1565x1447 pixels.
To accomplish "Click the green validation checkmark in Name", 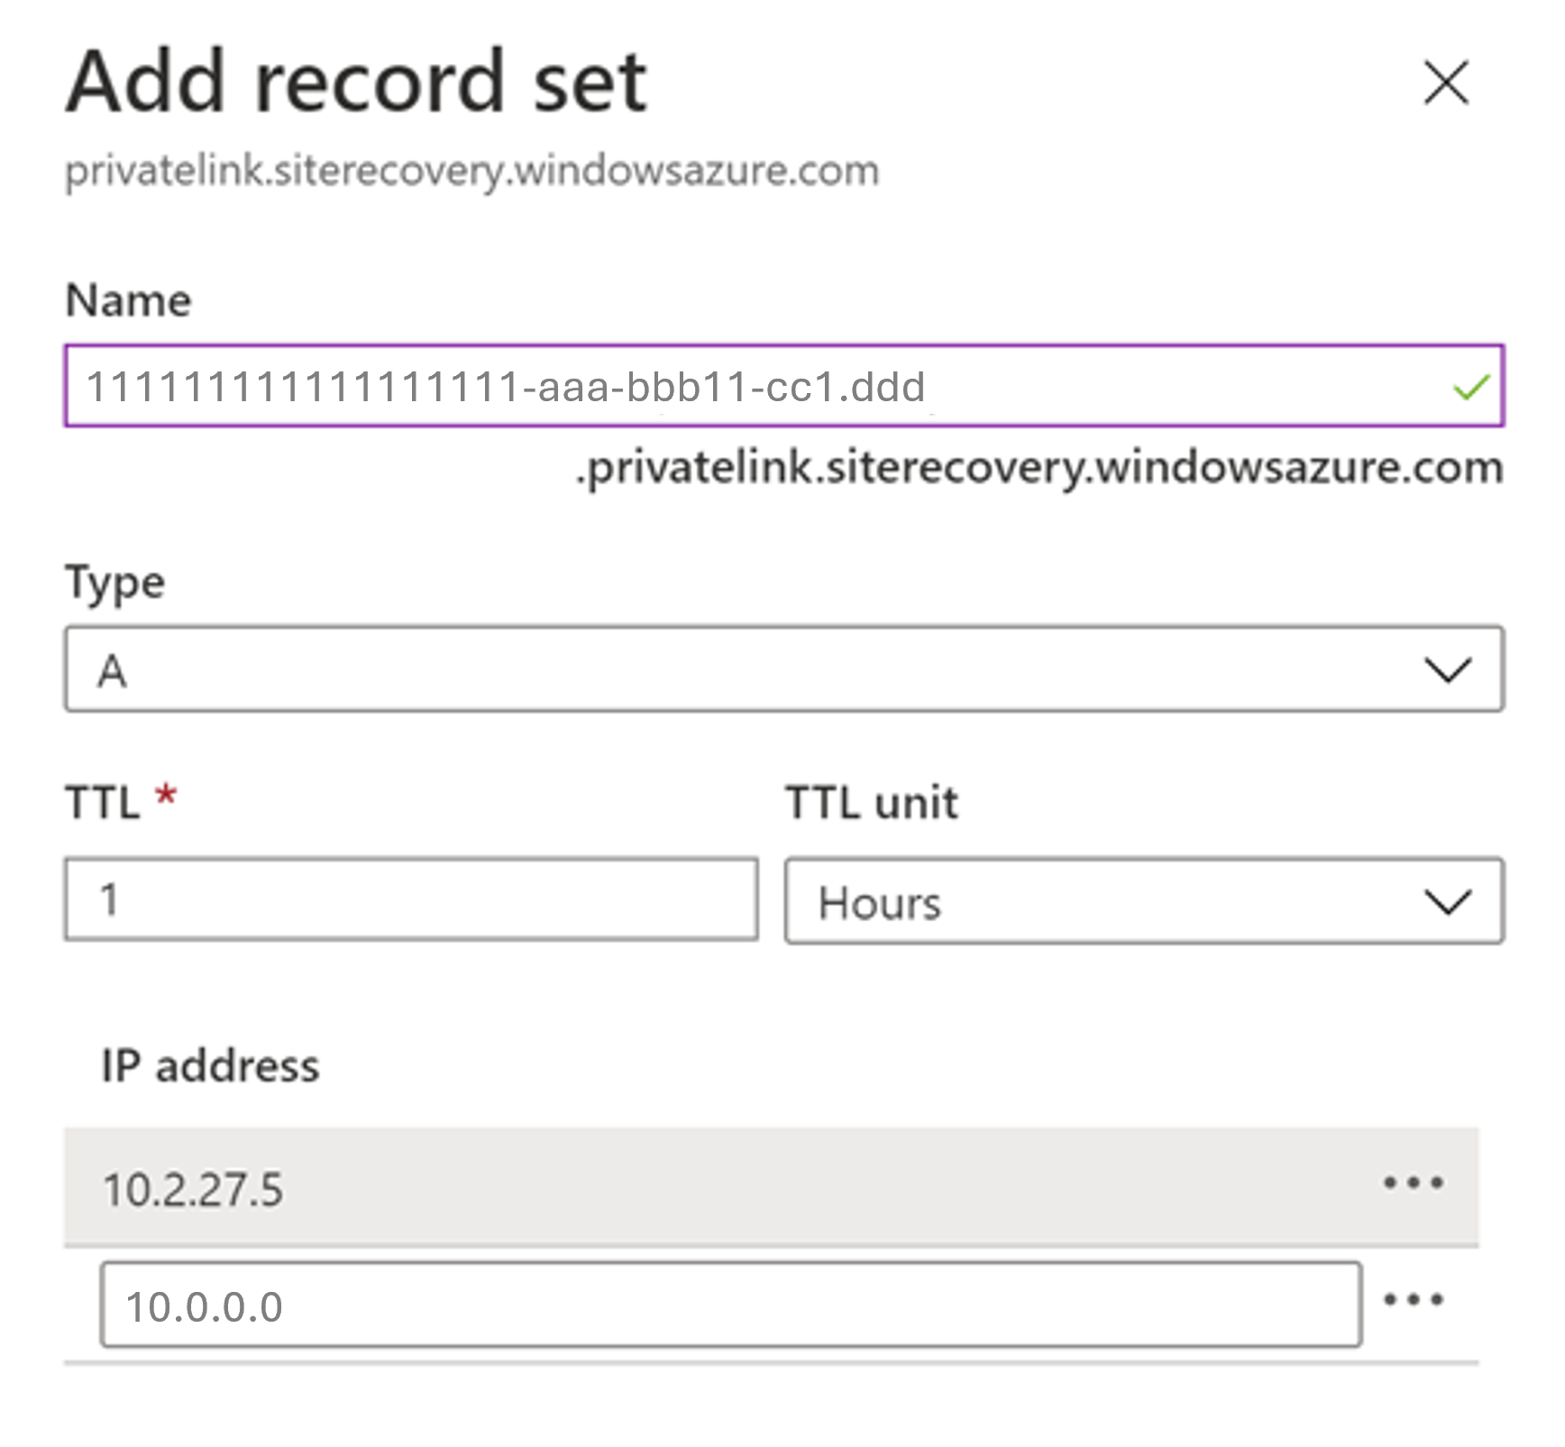I will (1469, 388).
